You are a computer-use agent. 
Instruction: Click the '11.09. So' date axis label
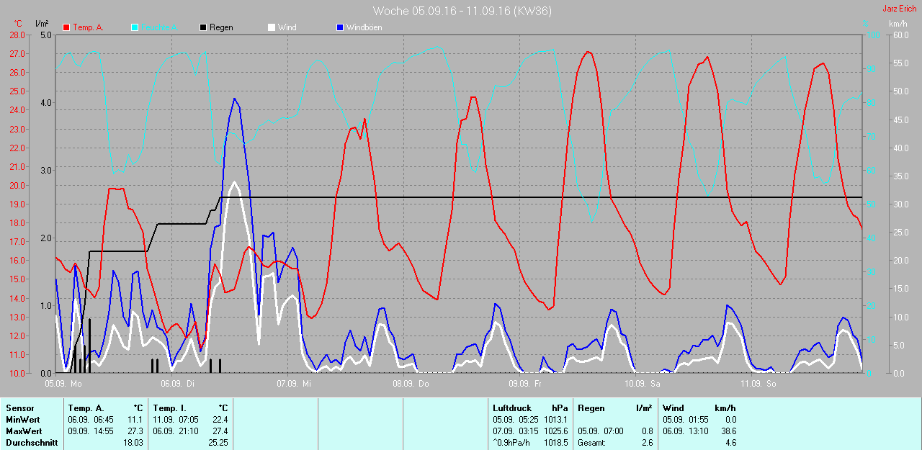758,384
